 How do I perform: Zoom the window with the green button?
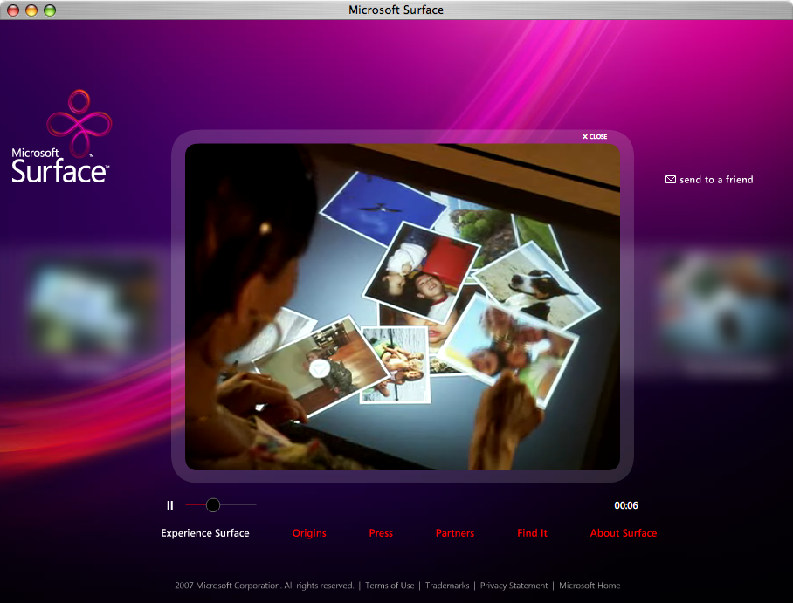[50, 10]
